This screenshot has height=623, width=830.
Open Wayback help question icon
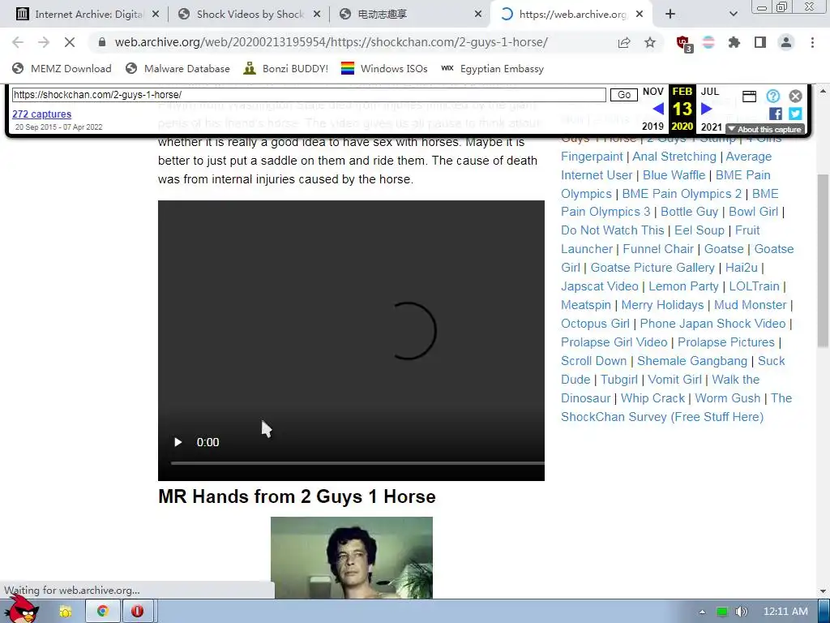pyautogui.click(x=772, y=96)
